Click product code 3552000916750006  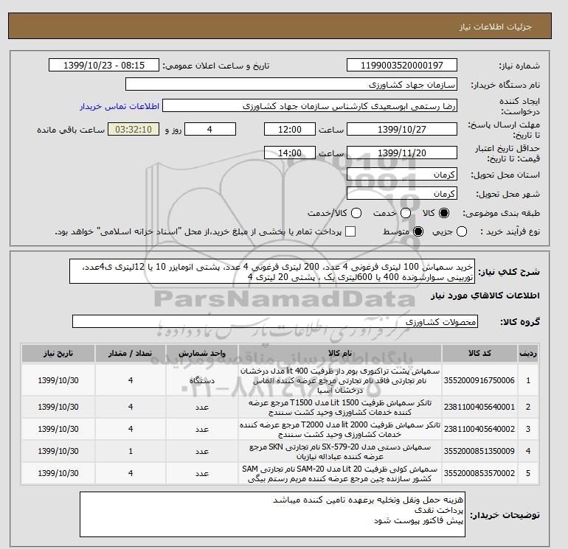pos(479,380)
